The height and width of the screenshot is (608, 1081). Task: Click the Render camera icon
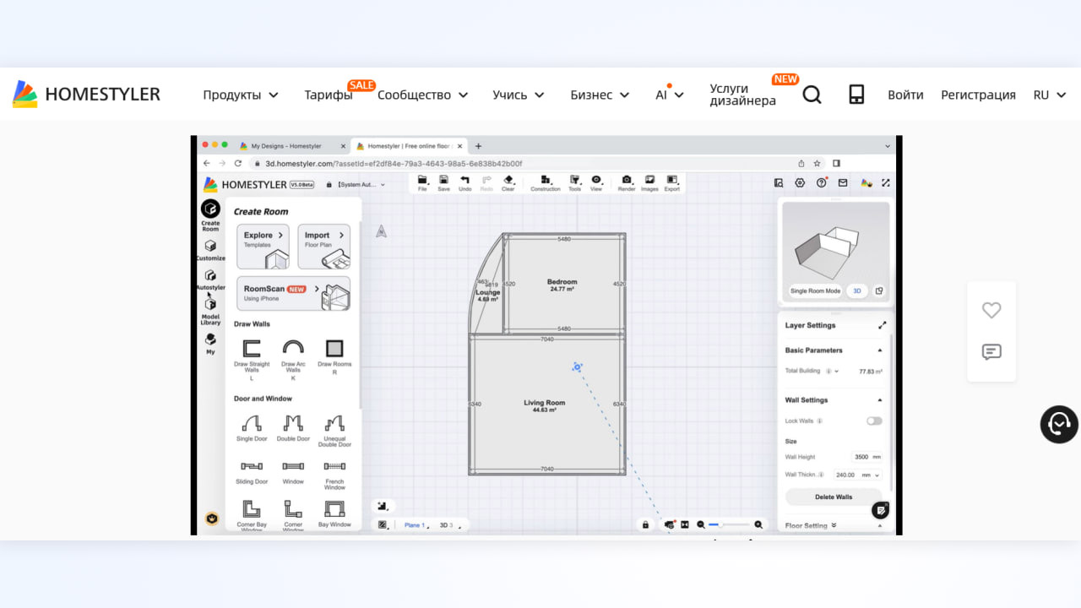[x=627, y=181]
